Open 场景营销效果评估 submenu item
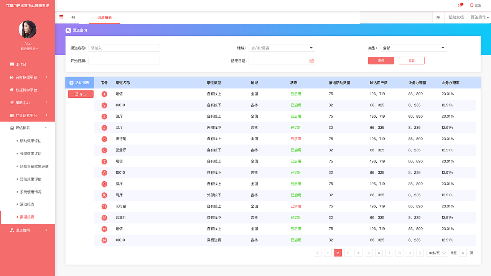Viewport: 491px width, 276px height. click(34, 166)
